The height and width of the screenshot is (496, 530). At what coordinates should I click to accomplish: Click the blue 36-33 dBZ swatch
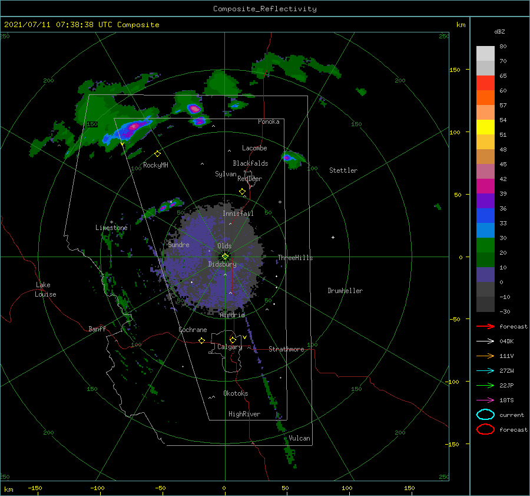click(x=485, y=216)
